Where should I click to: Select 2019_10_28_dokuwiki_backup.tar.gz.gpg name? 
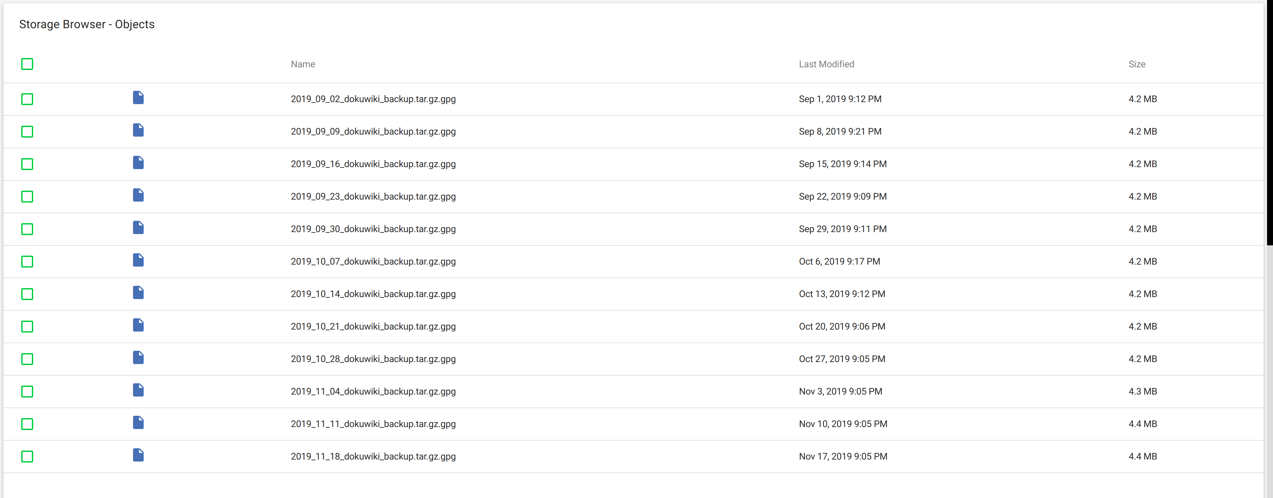[x=373, y=359]
